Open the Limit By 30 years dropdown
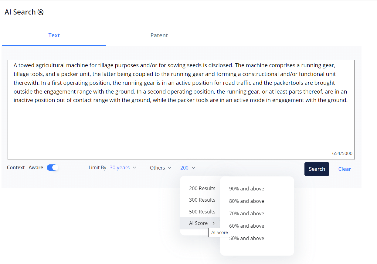Viewport: 377px width, 264px height. pyautogui.click(x=123, y=167)
